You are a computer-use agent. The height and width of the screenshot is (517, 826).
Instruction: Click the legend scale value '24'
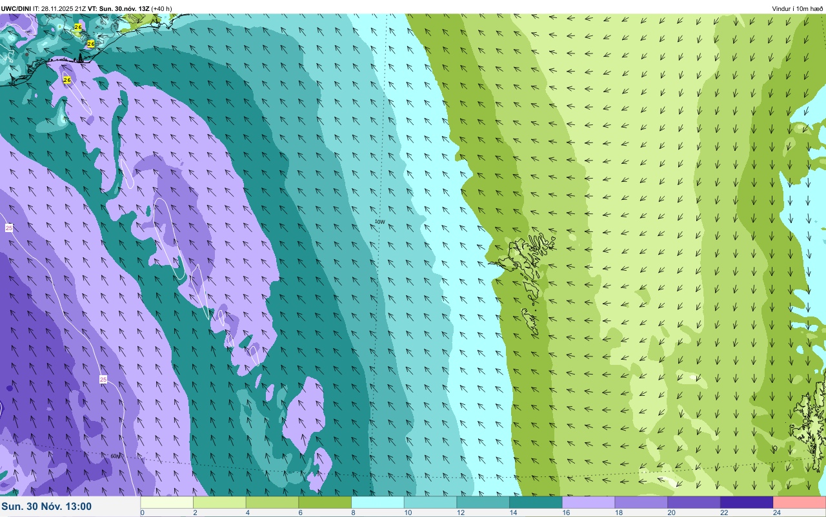point(777,512)
